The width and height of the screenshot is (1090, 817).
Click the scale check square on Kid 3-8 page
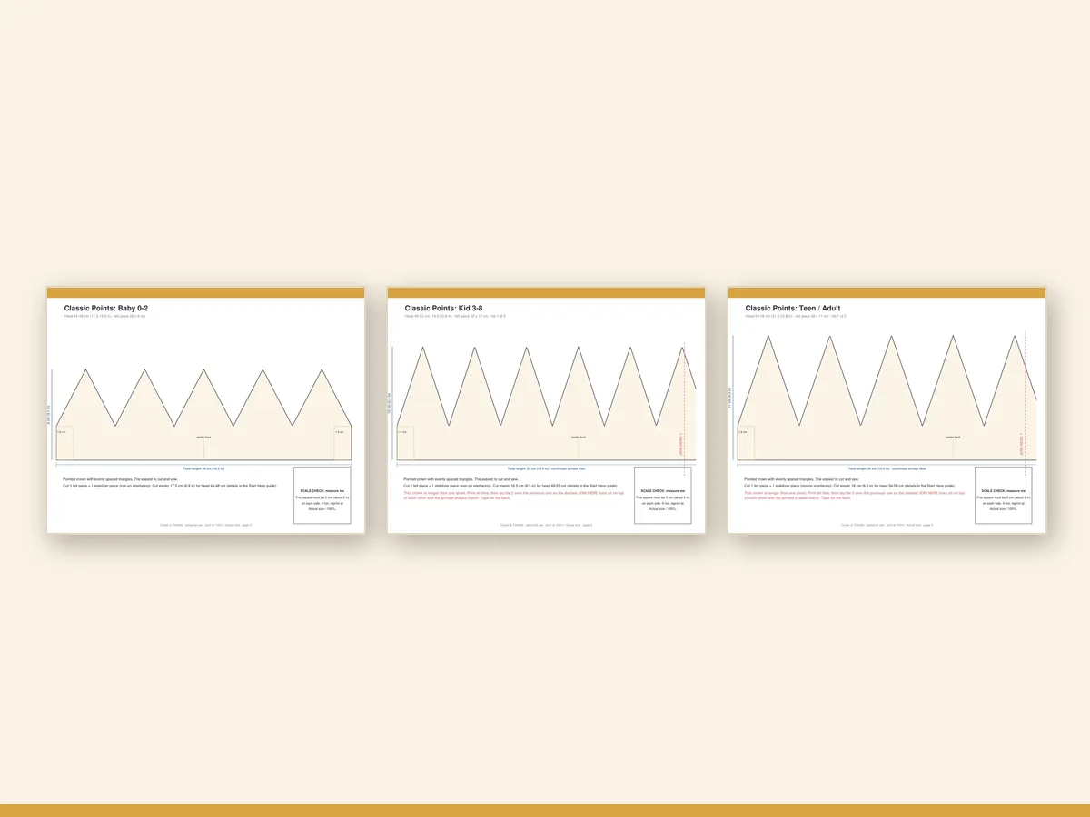tap(663, 495)
